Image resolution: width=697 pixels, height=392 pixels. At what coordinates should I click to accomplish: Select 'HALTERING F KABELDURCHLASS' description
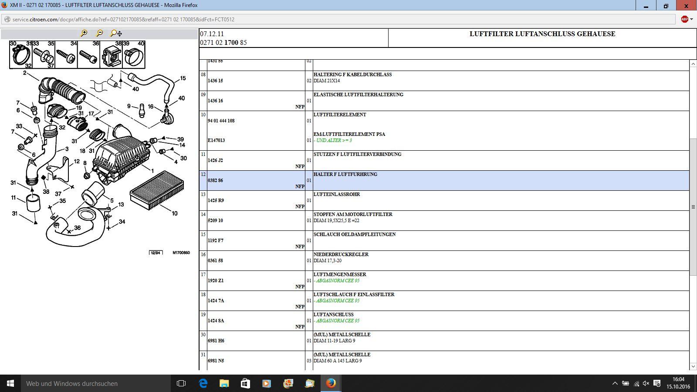[x=352, y=74]
